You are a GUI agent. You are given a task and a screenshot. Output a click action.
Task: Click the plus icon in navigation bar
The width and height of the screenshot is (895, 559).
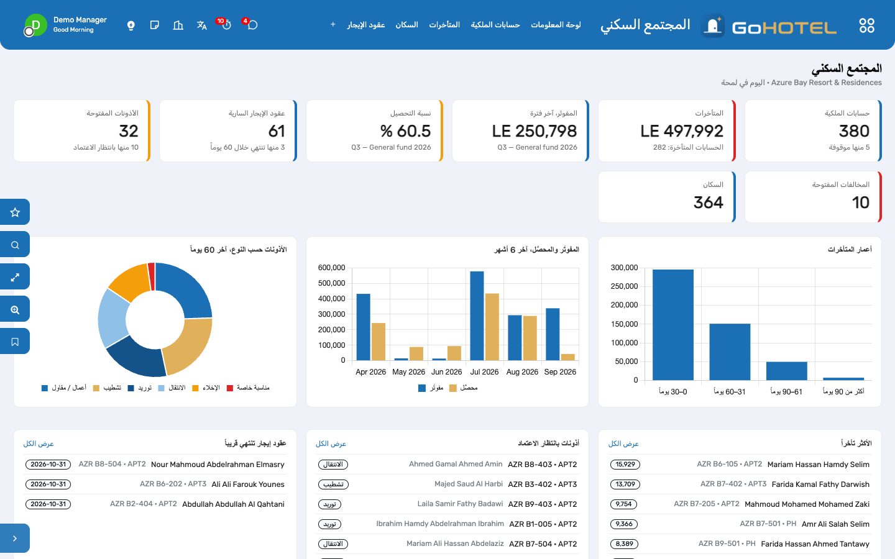[333, 25]
